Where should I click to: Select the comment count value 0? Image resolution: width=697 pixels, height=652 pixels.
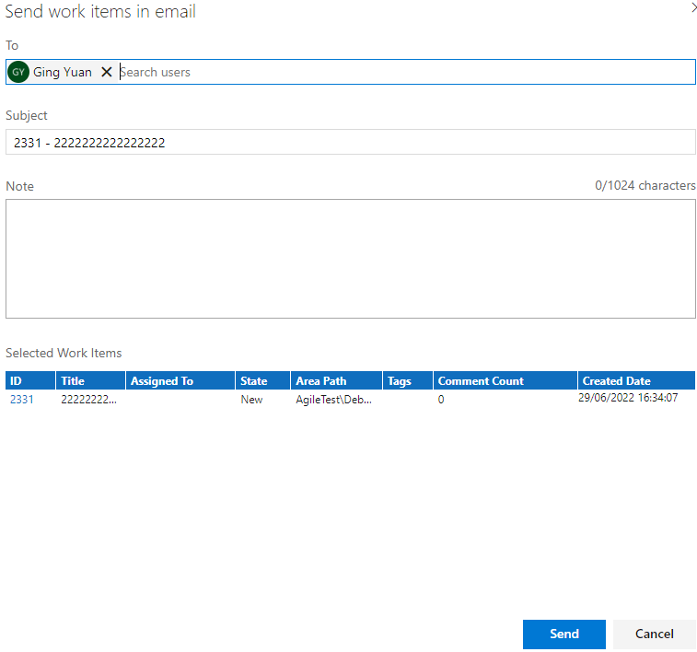pyautogui.click(x=441, y=400)
